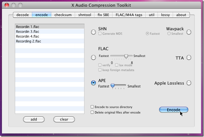Screen dimensions: 204x137
Task: Choose the SHN format radio button
Action: pos(93,32)
